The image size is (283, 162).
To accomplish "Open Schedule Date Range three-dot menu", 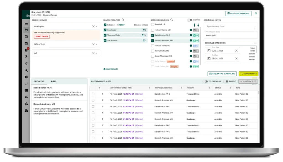I will [x=255, y=43].
